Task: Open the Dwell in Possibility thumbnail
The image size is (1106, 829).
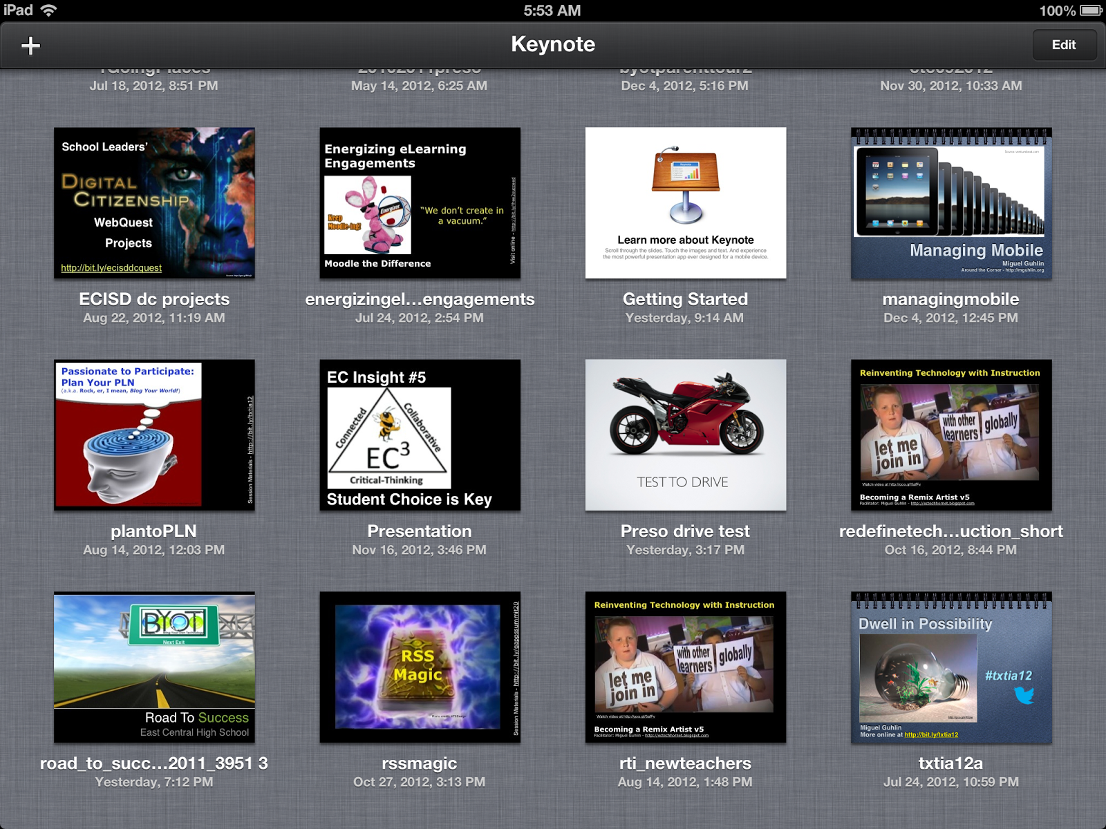Action: click(951, 667)
